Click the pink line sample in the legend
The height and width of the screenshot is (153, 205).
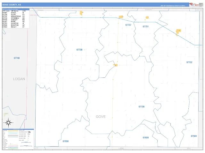click(13, 146)
